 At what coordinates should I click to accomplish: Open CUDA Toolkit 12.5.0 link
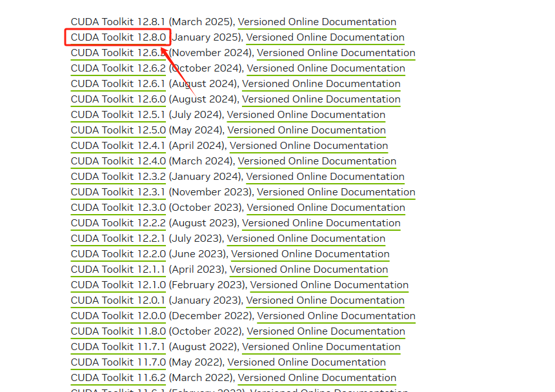pos(118,130)
